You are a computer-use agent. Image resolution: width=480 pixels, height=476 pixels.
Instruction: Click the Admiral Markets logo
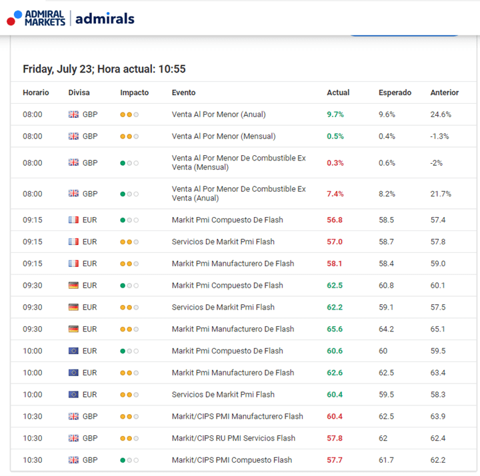(x=36, y=18)
